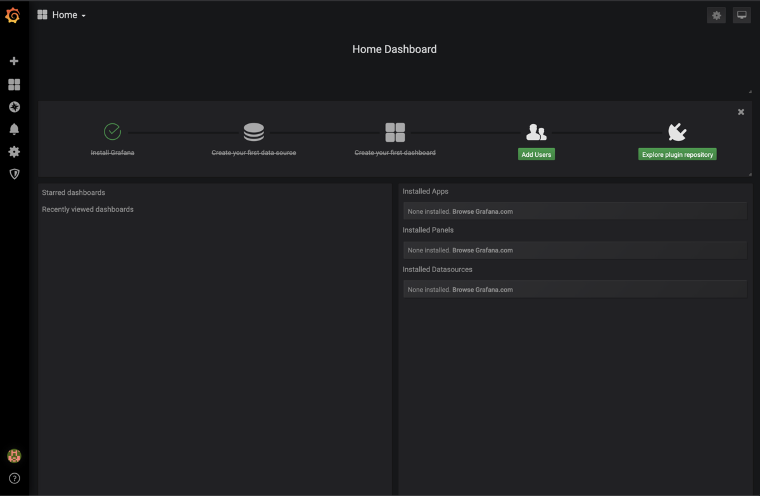
Task: Click the Installed Panels heading
Action: coord(428,230)
